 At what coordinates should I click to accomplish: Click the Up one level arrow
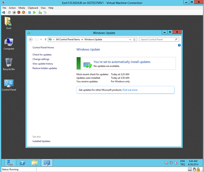pos(45,39)
